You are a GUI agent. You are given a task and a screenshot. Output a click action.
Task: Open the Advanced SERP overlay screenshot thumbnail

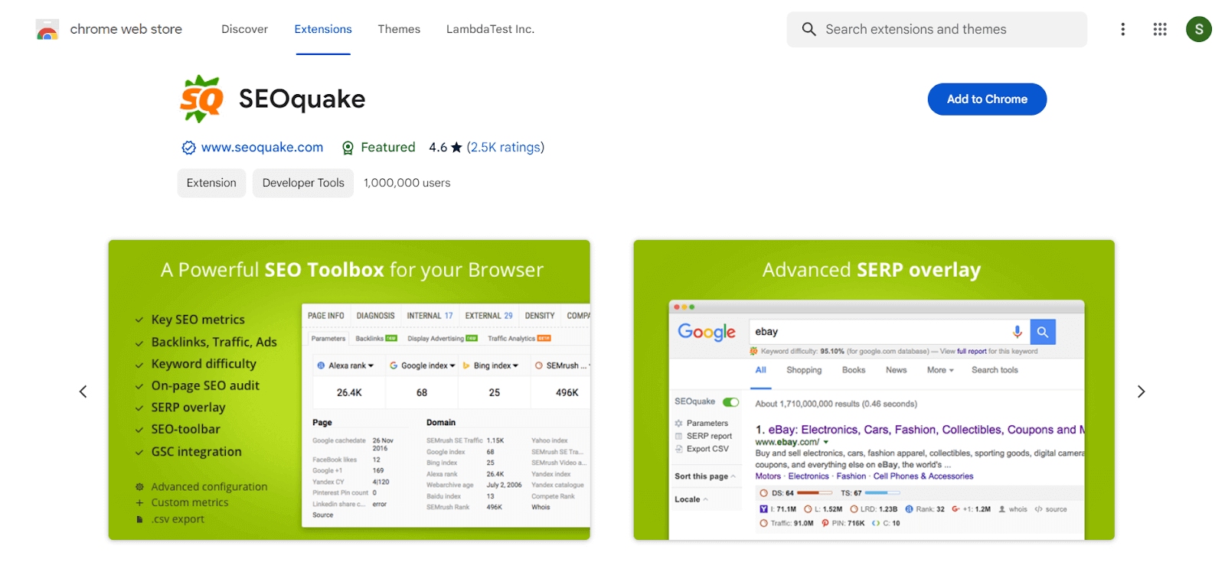point(874,390)
